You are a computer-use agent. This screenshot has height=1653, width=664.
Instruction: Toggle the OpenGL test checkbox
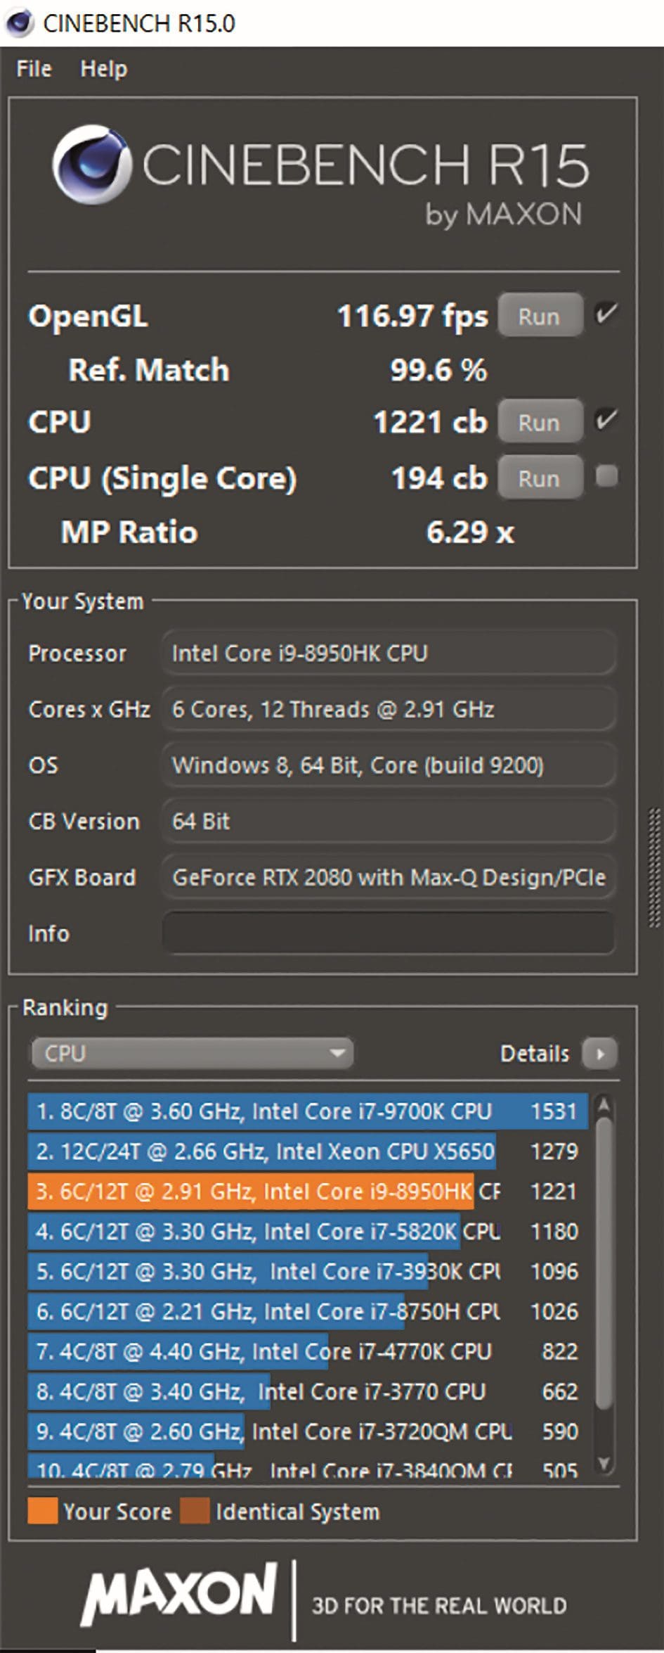tap(606, 314)
